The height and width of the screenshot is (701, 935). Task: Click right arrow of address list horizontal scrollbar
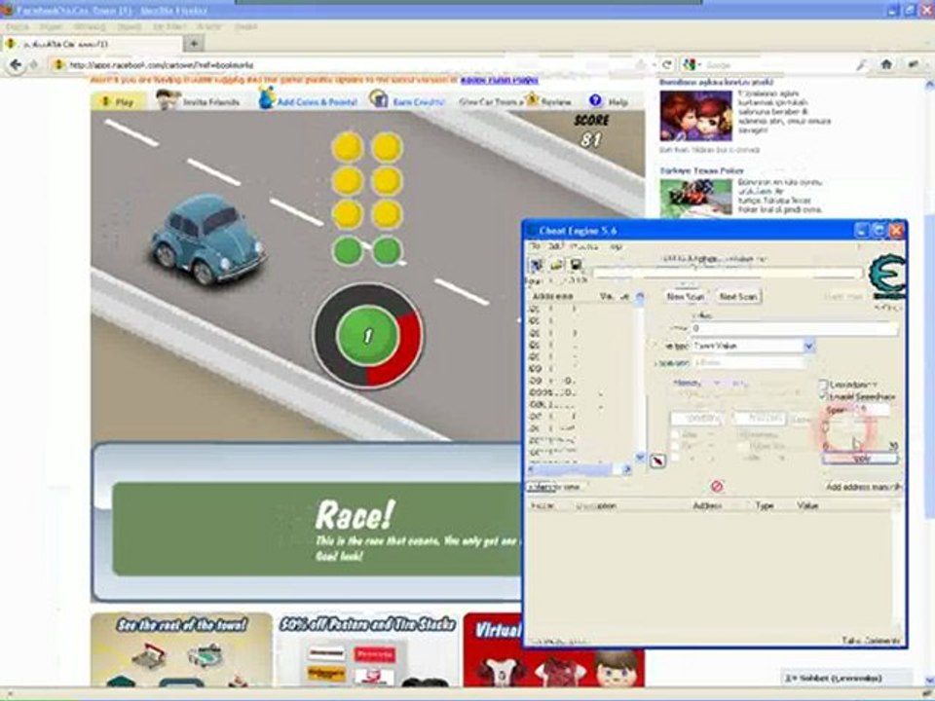pyautogui.click(x=626, y=469)
